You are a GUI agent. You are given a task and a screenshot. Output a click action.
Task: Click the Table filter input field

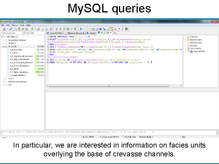pyautogui.click(x=33, y=33)
